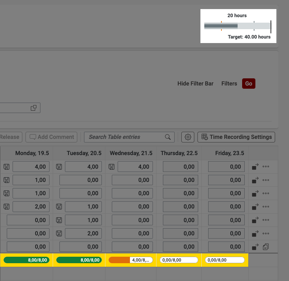
Task: Click the Go button
Action: coord(249,84)
